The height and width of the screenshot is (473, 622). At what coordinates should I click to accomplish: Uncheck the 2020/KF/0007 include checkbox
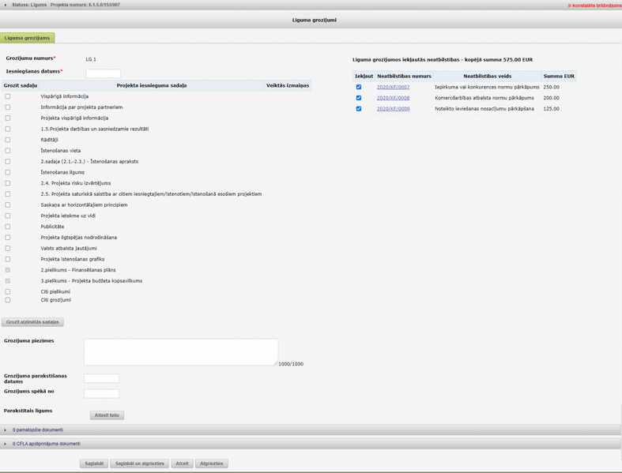click(359, 88)
